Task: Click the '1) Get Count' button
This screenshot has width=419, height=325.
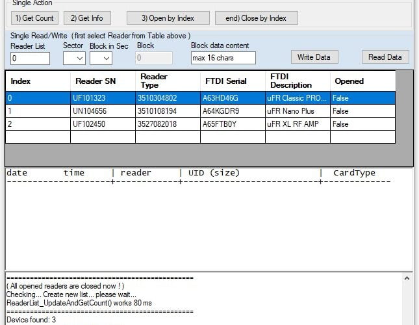Action: [34, 18]
